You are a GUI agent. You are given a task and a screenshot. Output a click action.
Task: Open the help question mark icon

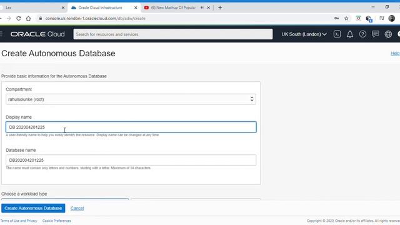point(362,34)
